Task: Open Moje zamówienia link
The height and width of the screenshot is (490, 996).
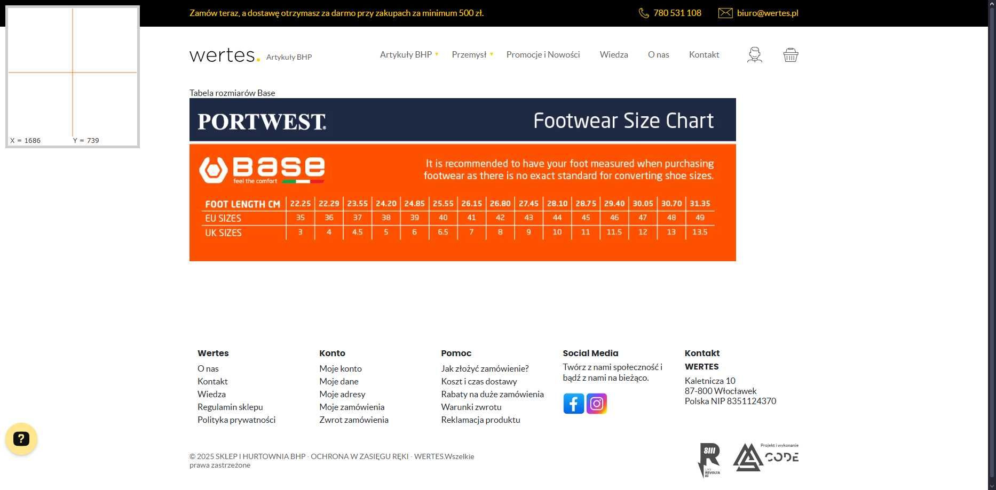Action: pos(352,407)
